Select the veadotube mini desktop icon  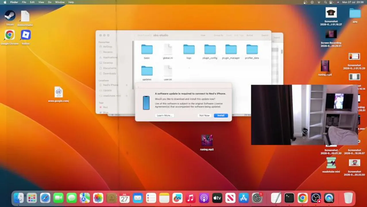click(x=331, y=163)
